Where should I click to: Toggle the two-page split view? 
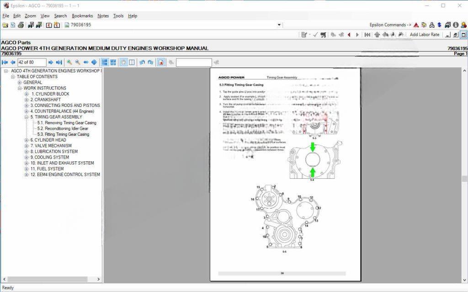tap(132, 62)
